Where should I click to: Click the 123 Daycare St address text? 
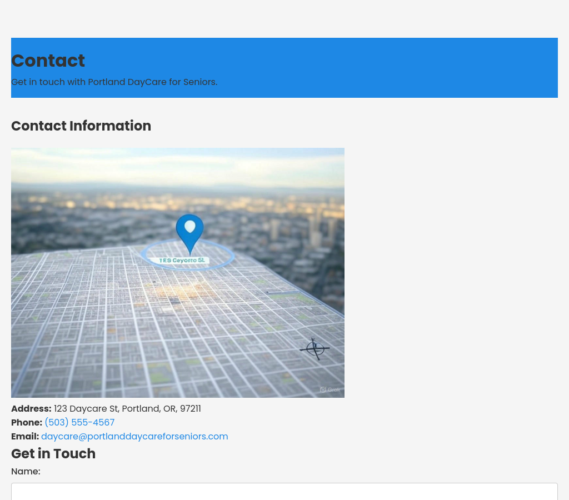127,408
